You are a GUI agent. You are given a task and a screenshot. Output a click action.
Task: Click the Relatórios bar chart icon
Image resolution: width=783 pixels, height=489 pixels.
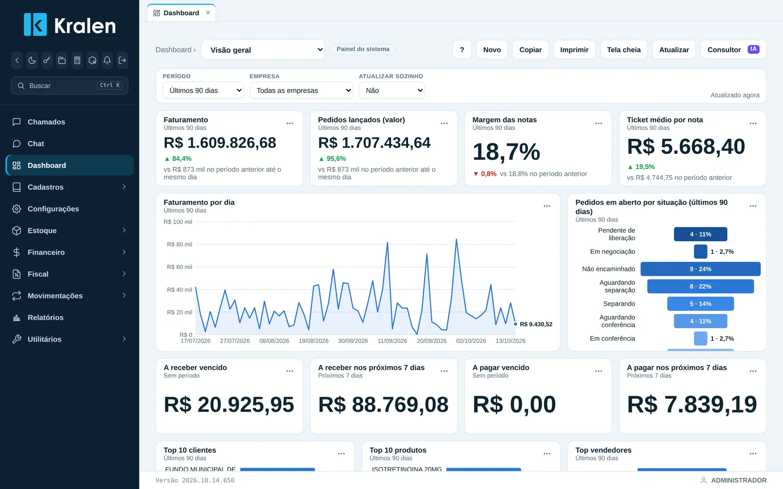[17, 317]
